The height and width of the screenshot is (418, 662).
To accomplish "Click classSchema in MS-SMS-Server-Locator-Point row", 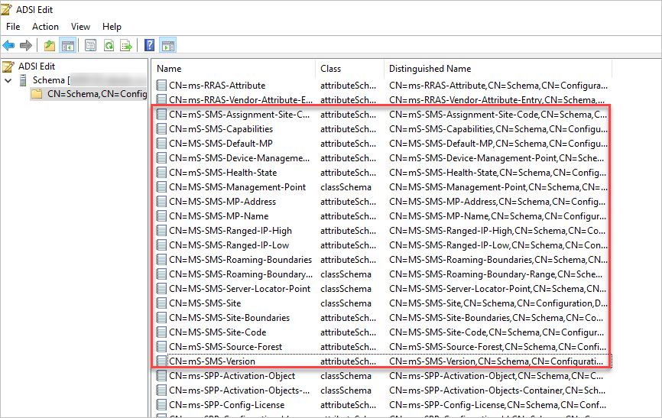I will (x=346, y=288).
